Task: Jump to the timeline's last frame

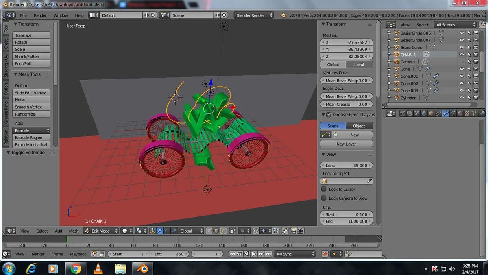Action: coord(268,254)
